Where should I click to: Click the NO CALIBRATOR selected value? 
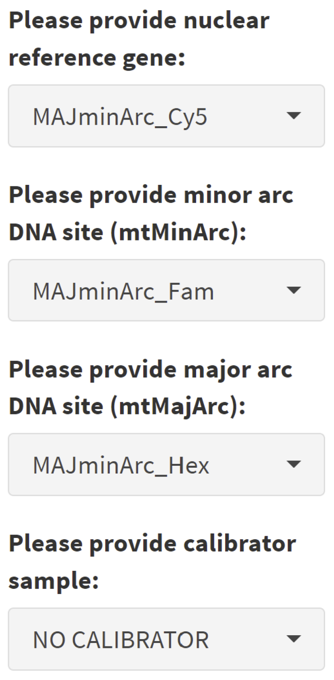pyautogui.click(x=121, y=640)
